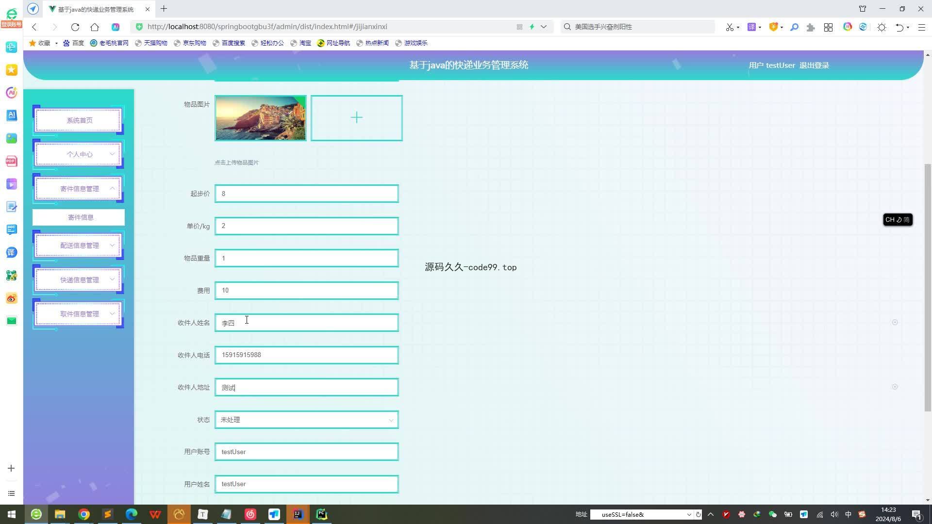932x524 pixels.
Task: Click the Windows Start button
Action: point(12,514)
